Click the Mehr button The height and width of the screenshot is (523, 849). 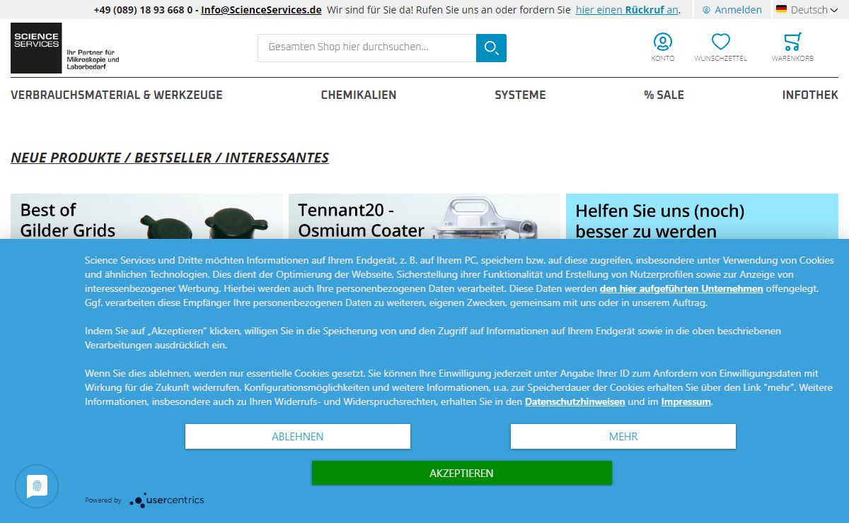coord(623,437)
